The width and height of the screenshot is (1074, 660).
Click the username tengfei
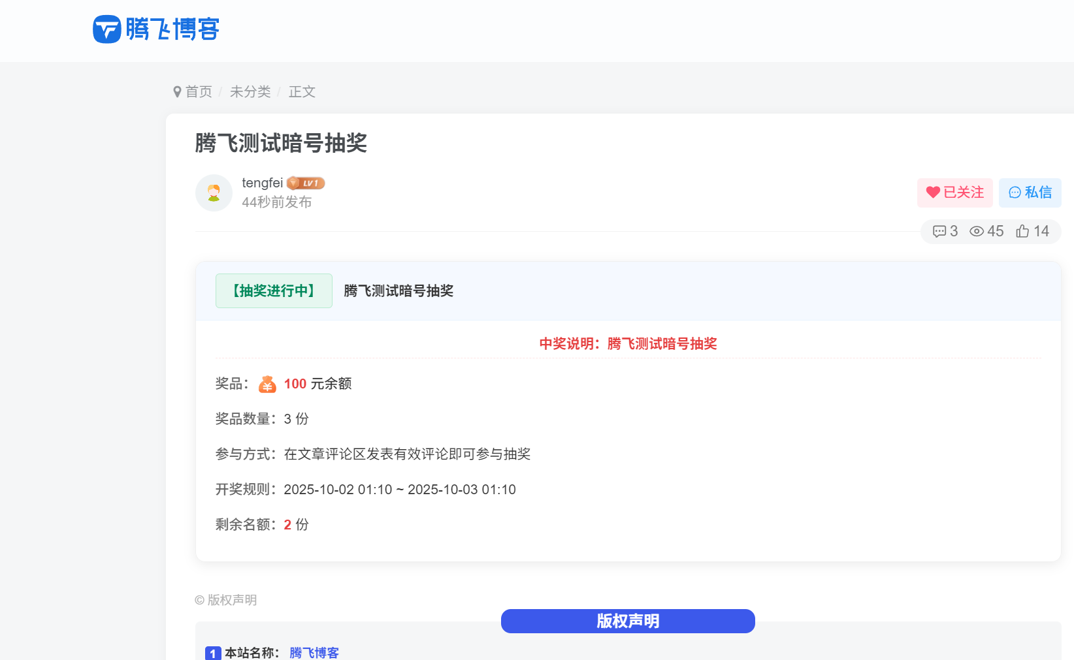point(263,183)
